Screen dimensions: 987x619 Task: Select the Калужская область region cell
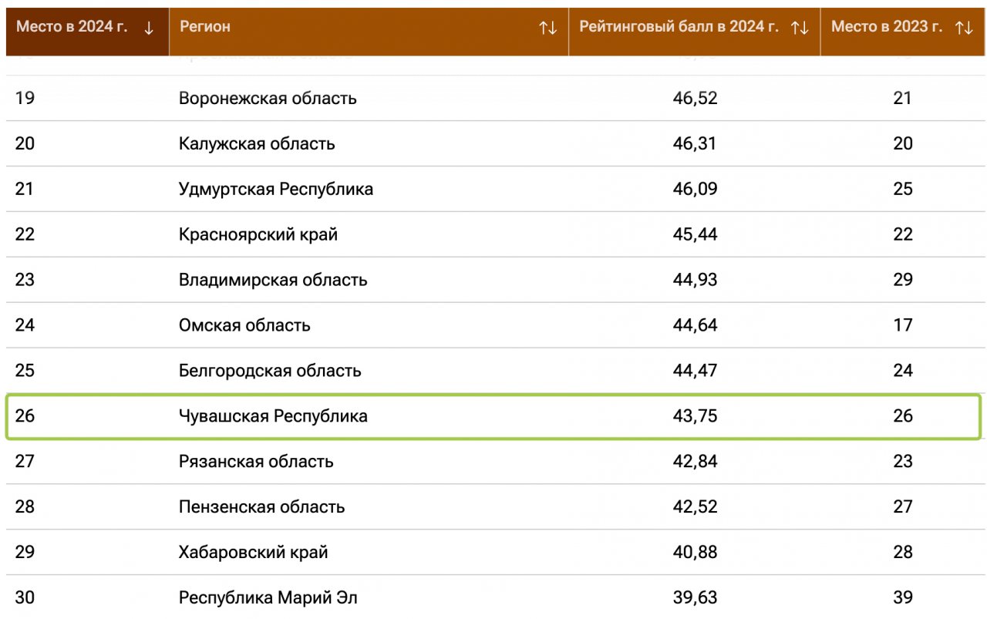coord(257,144)
